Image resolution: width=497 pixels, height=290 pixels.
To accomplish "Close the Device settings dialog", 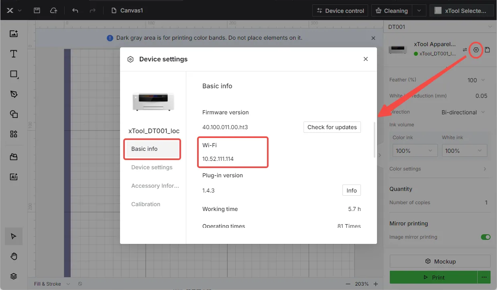I will click(365, 59).
